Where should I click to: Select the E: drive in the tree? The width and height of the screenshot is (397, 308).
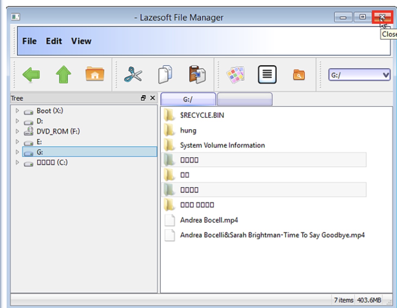coord(33,142)
